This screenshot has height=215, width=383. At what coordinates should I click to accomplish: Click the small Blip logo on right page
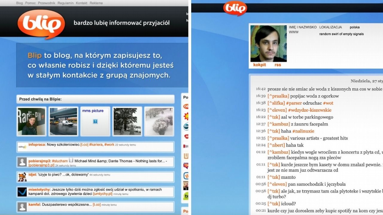[x=235, y=8]
